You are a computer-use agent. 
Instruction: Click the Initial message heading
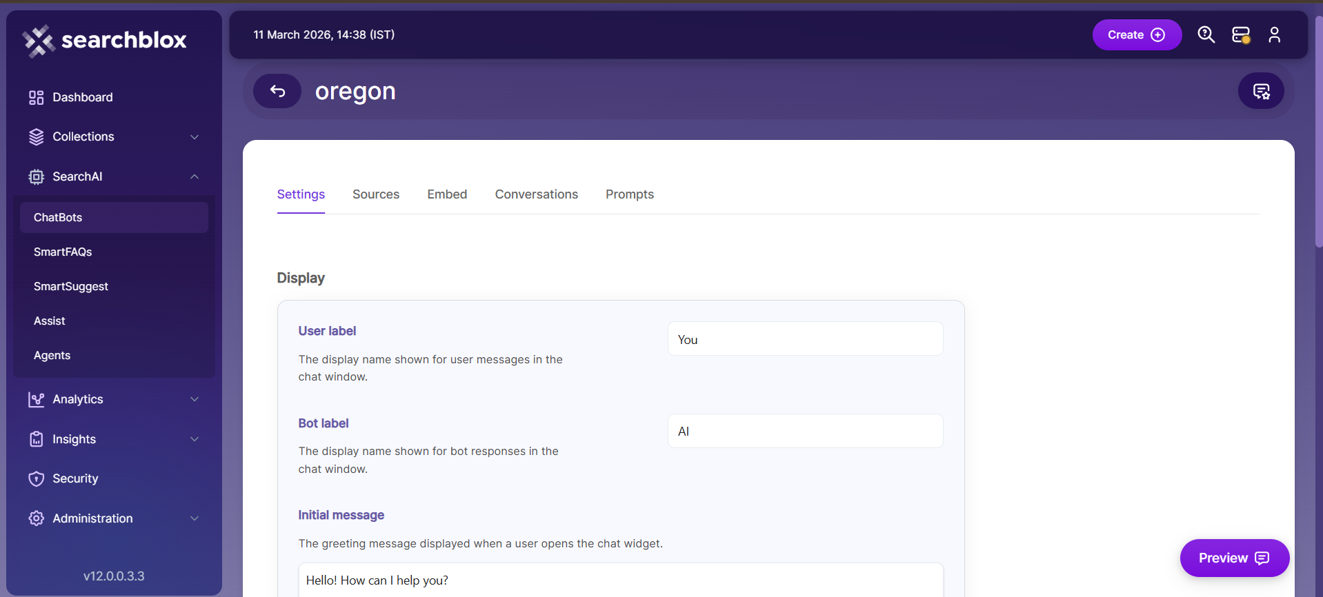pyautogui.click(x=341, y=515)
